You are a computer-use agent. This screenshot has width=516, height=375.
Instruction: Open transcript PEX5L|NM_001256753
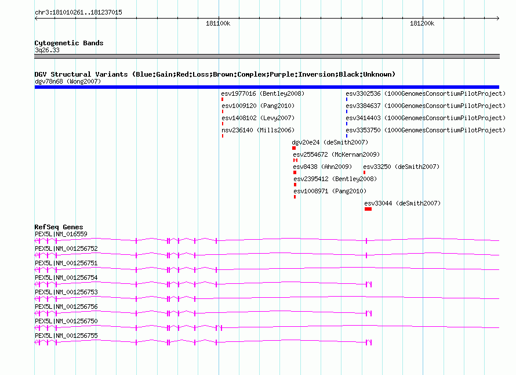click(66, 293)
